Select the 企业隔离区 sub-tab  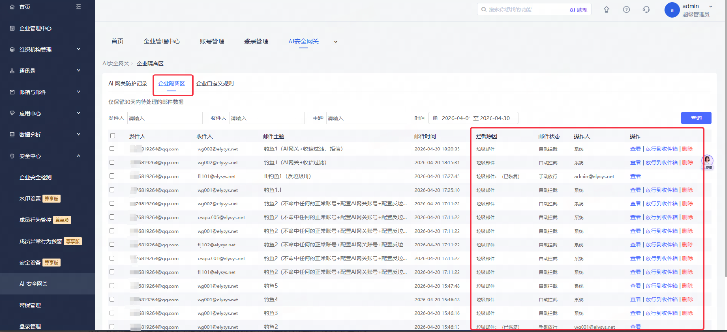point(172,83)
